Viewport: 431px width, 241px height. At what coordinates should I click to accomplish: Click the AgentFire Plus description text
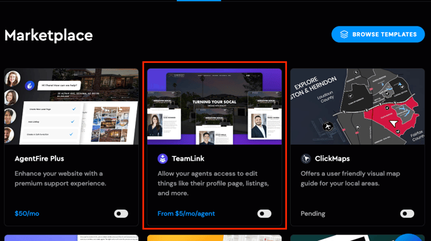(60, 179)
